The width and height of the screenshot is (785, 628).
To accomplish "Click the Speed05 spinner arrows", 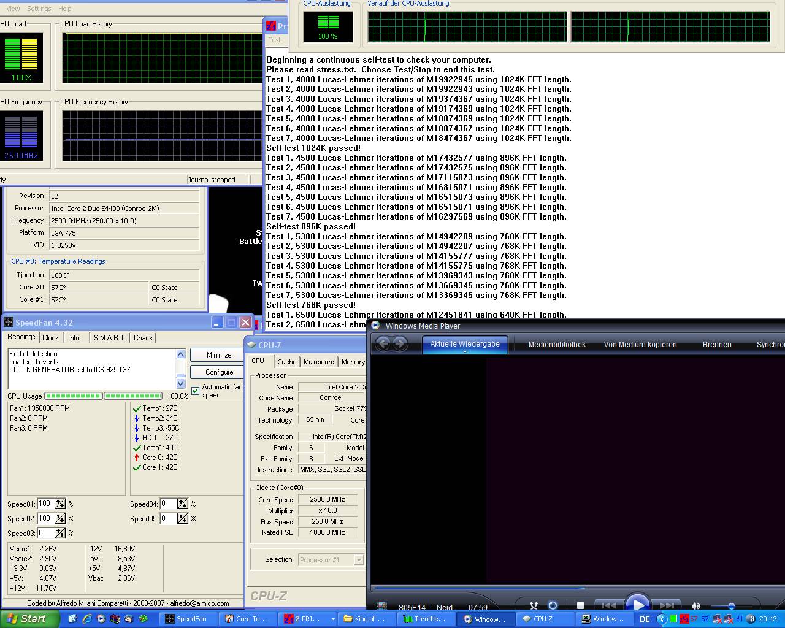I will (x=182, y=518).
